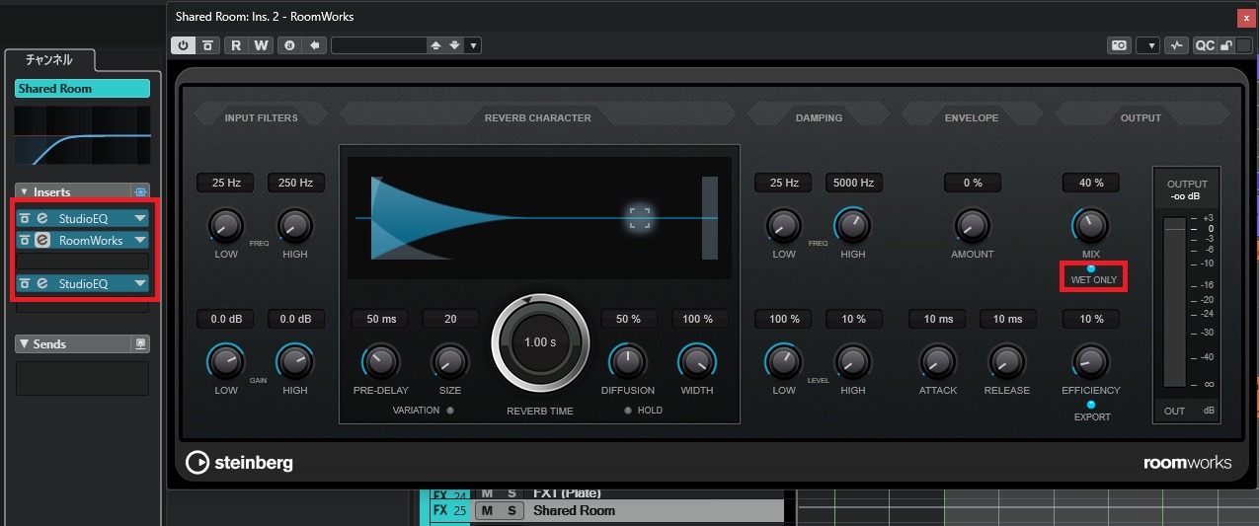Click the camera snapshot icon in plug-in toolbar

(1120, 45)
